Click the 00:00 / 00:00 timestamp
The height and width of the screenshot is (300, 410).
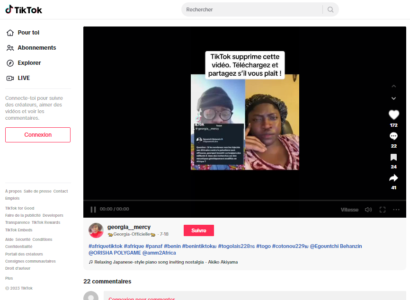114,209
